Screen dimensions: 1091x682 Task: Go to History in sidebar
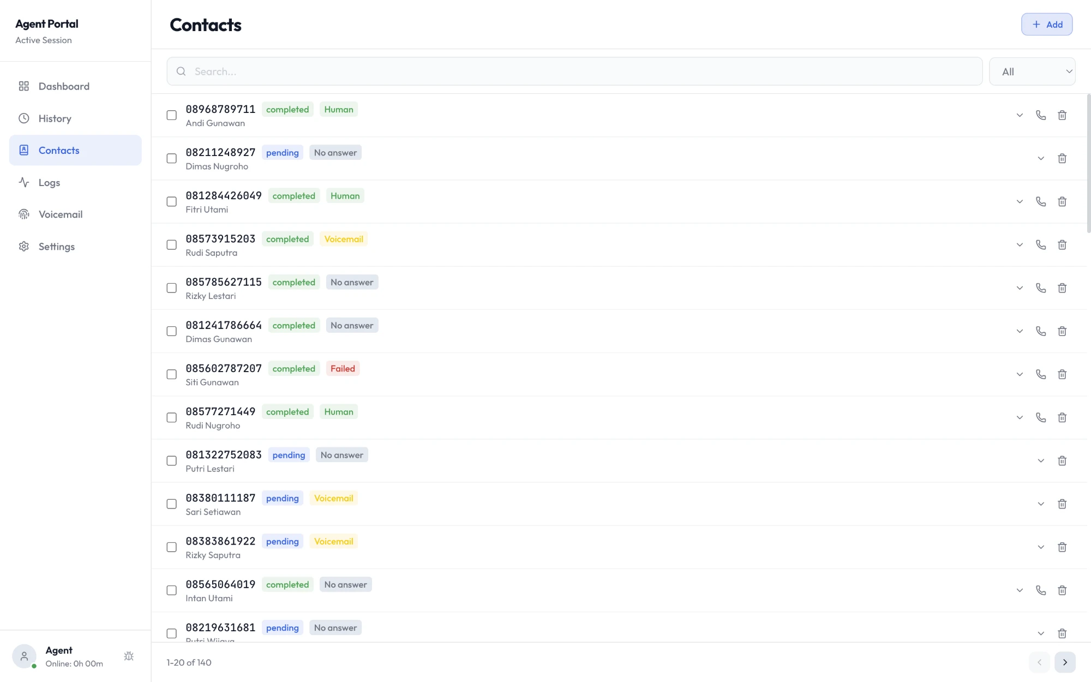75,118
